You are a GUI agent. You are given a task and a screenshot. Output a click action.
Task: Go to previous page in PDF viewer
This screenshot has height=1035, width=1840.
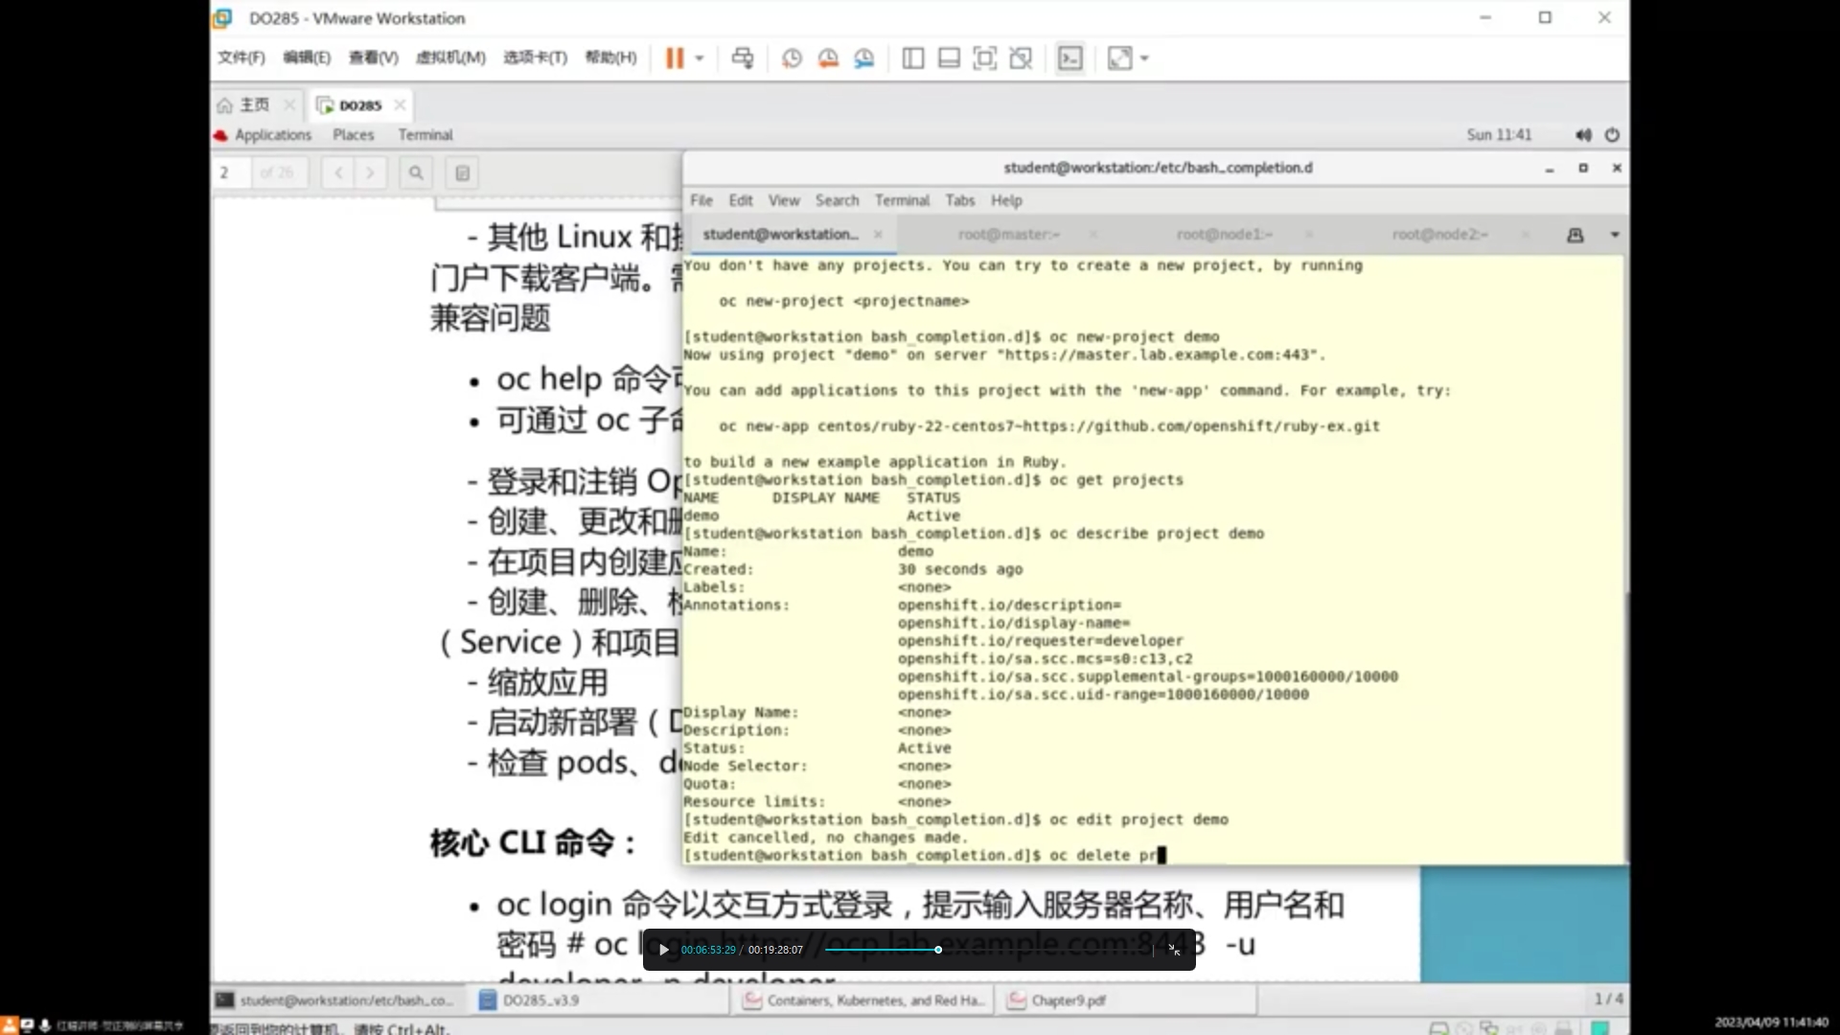pyautogui.click(x=338, y=172)
